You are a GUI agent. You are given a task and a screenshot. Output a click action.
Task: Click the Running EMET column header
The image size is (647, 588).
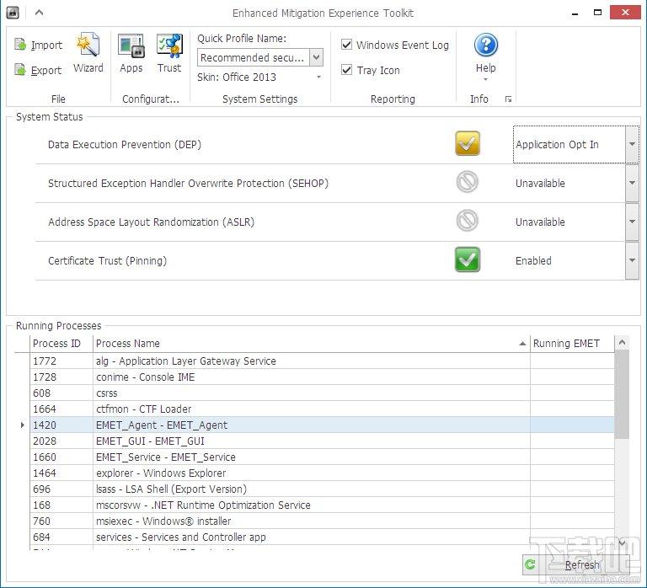pyautogui.click(x=566, y=343)
